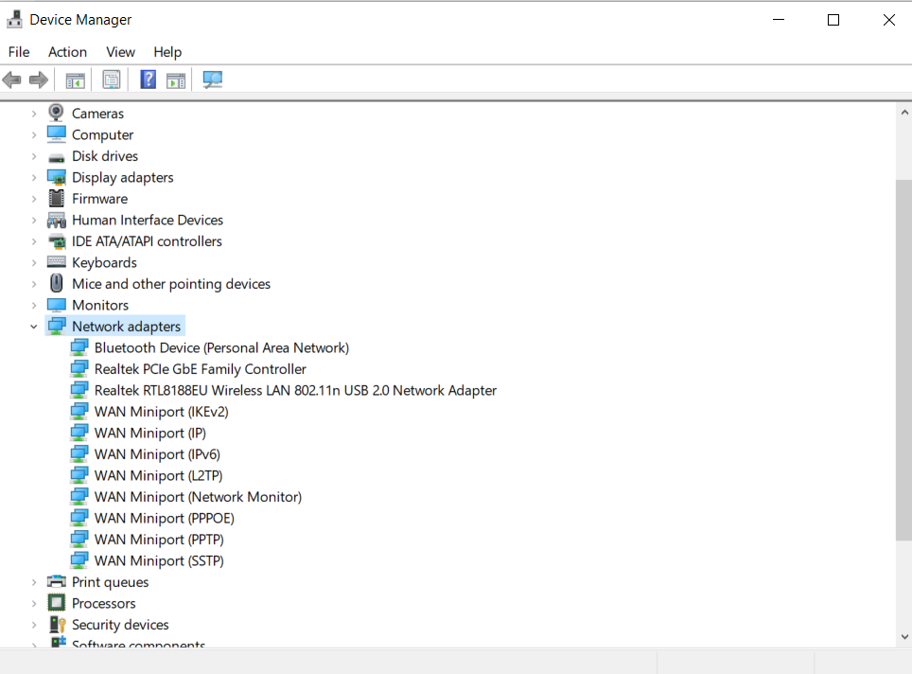Click the Display adapters icon
The height and width of the screenshot is (674, 912).
[x=57, y=177]
